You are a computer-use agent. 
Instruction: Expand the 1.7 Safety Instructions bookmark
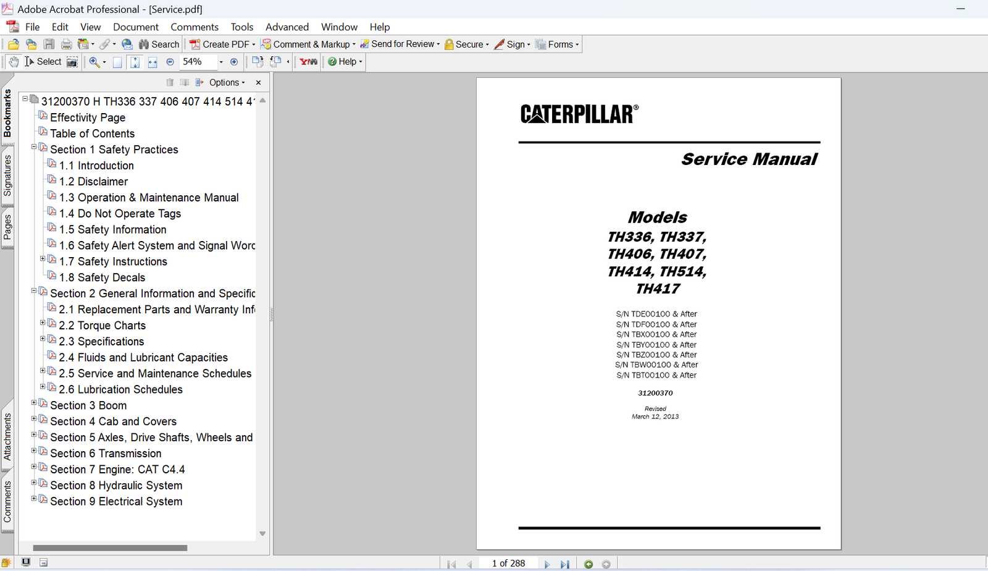tap(43, 259)
